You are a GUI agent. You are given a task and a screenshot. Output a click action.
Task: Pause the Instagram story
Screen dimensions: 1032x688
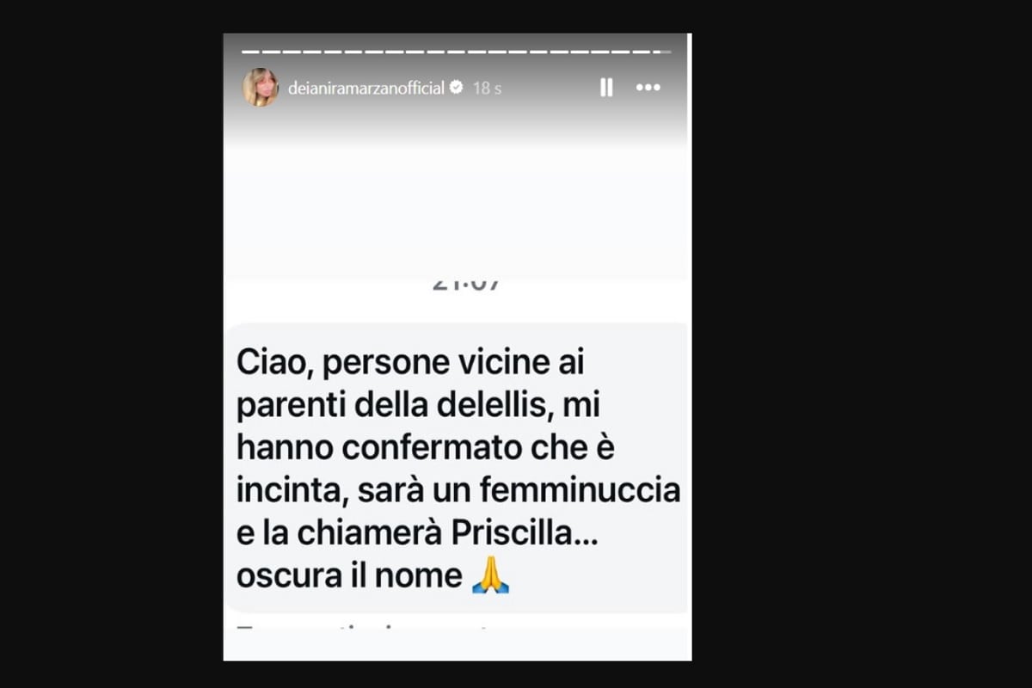pyautogui.click(x=606, y=87)
